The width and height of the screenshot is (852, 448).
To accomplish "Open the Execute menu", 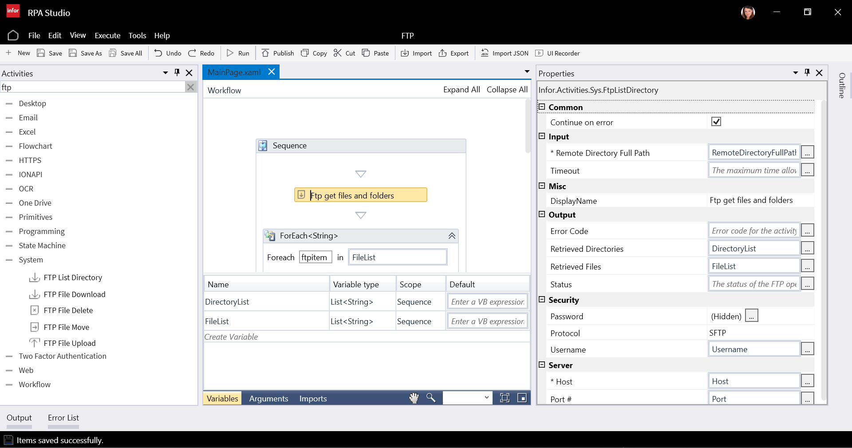I will point(107,36).
